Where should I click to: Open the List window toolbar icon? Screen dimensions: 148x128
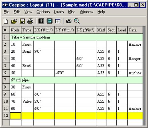coord(49,21)
